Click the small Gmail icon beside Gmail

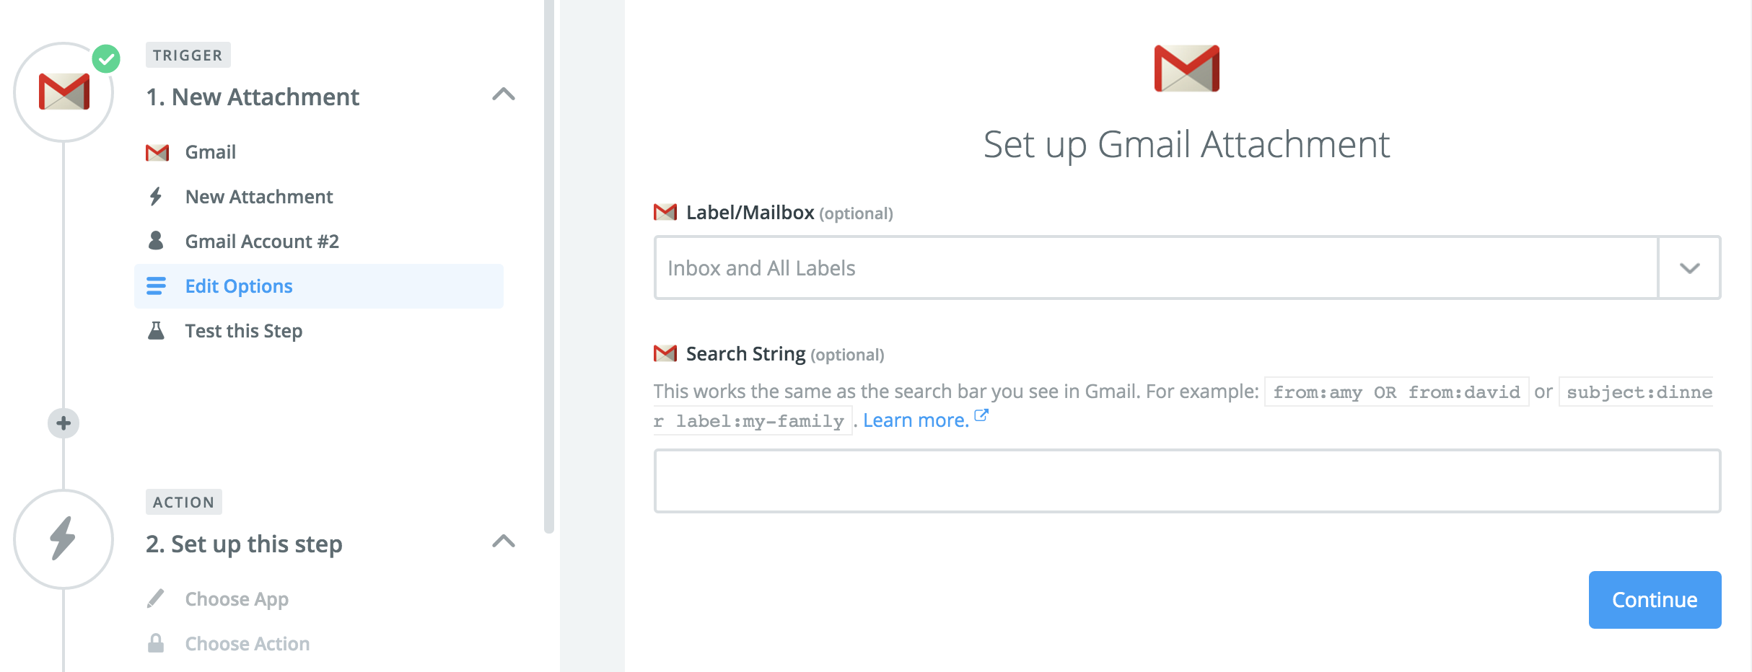(157, 153)
